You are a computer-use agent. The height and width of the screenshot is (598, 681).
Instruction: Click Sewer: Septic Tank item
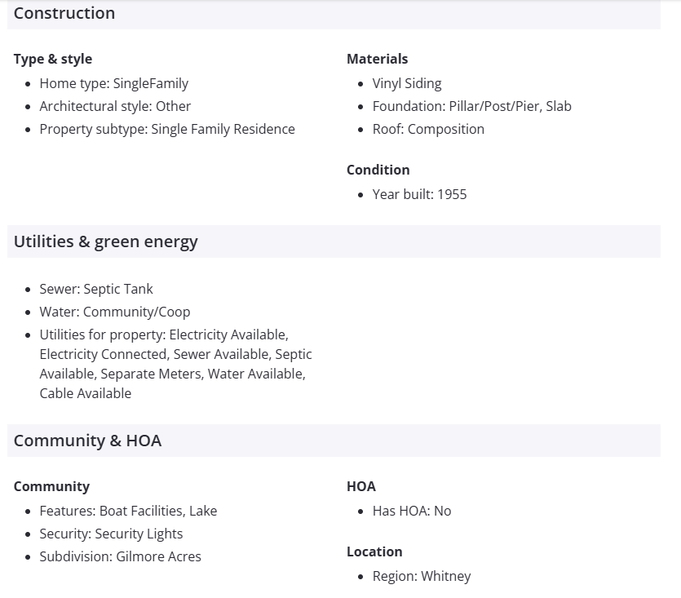click(96, 289)
